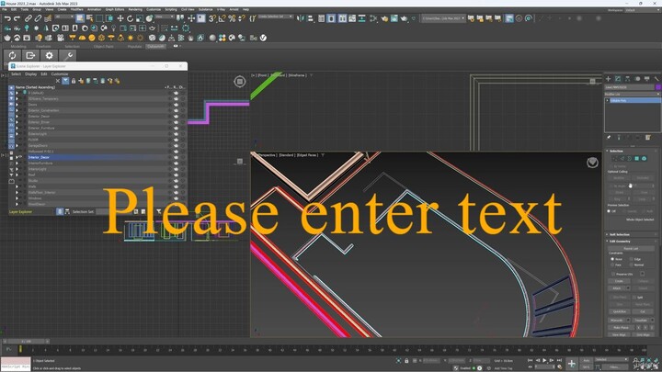Viewport: 662px width, 372px height.
Task: Toggle the Percent Snap button
Action: coord(232,18)
